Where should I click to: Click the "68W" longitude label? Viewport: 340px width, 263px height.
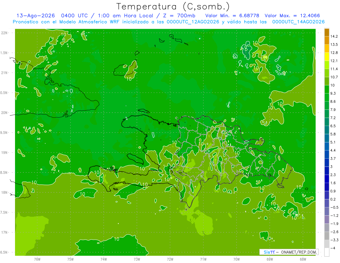point(303,259)
